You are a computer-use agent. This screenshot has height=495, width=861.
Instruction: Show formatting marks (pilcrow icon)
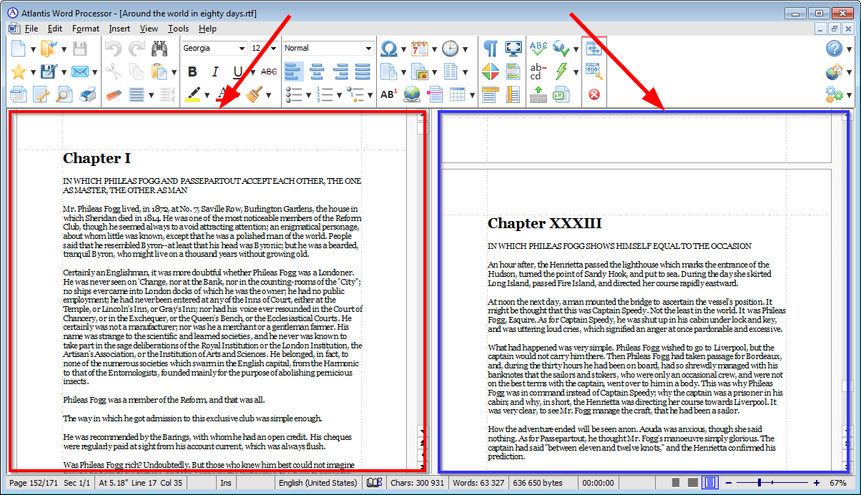point(491,48)
